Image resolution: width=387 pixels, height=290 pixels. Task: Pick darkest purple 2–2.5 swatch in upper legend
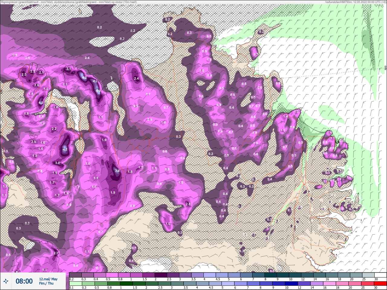pyautogui.click(x=161, y=275)
